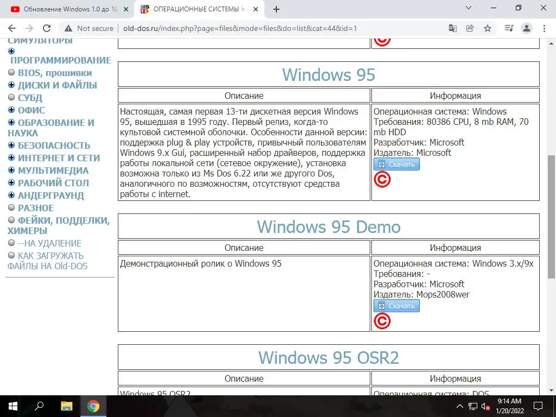Reload the current page
556x417 pixels.
47,28
